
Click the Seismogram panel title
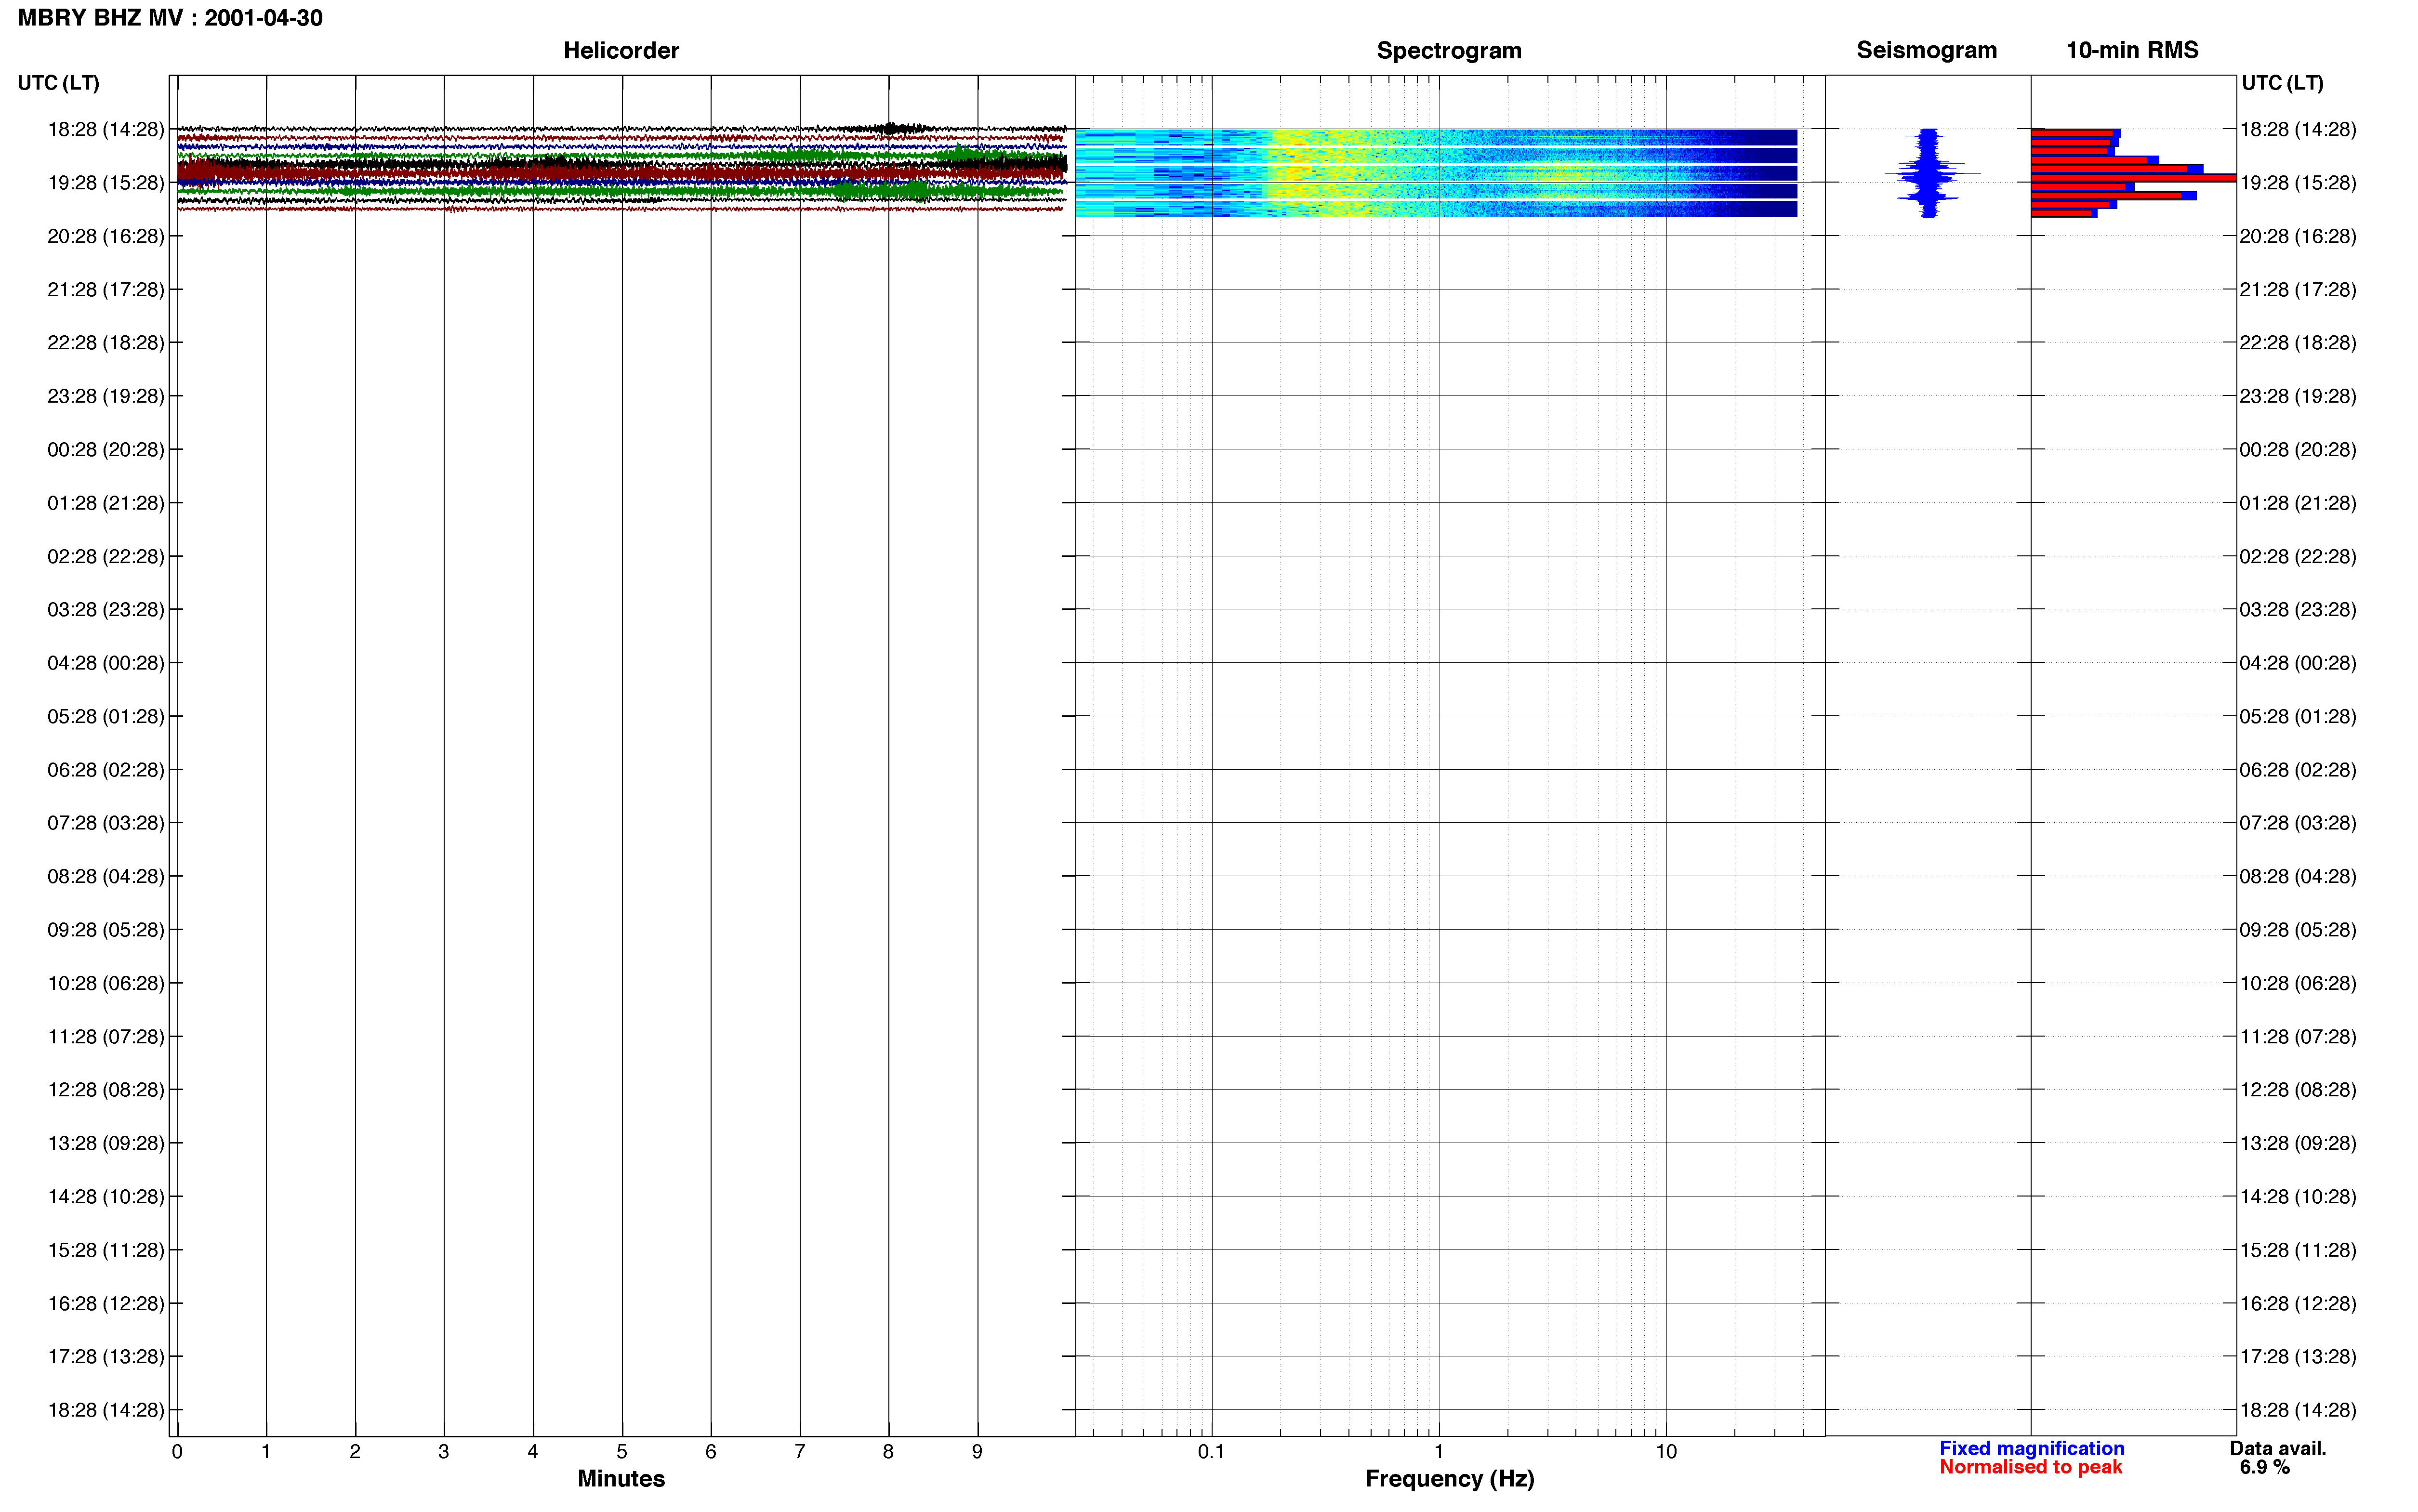pyautogui.click(x=1926, y=50)
